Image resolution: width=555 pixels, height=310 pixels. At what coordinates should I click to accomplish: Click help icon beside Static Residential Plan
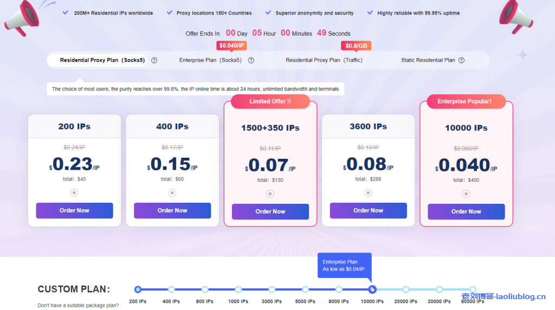coord(461,60)
